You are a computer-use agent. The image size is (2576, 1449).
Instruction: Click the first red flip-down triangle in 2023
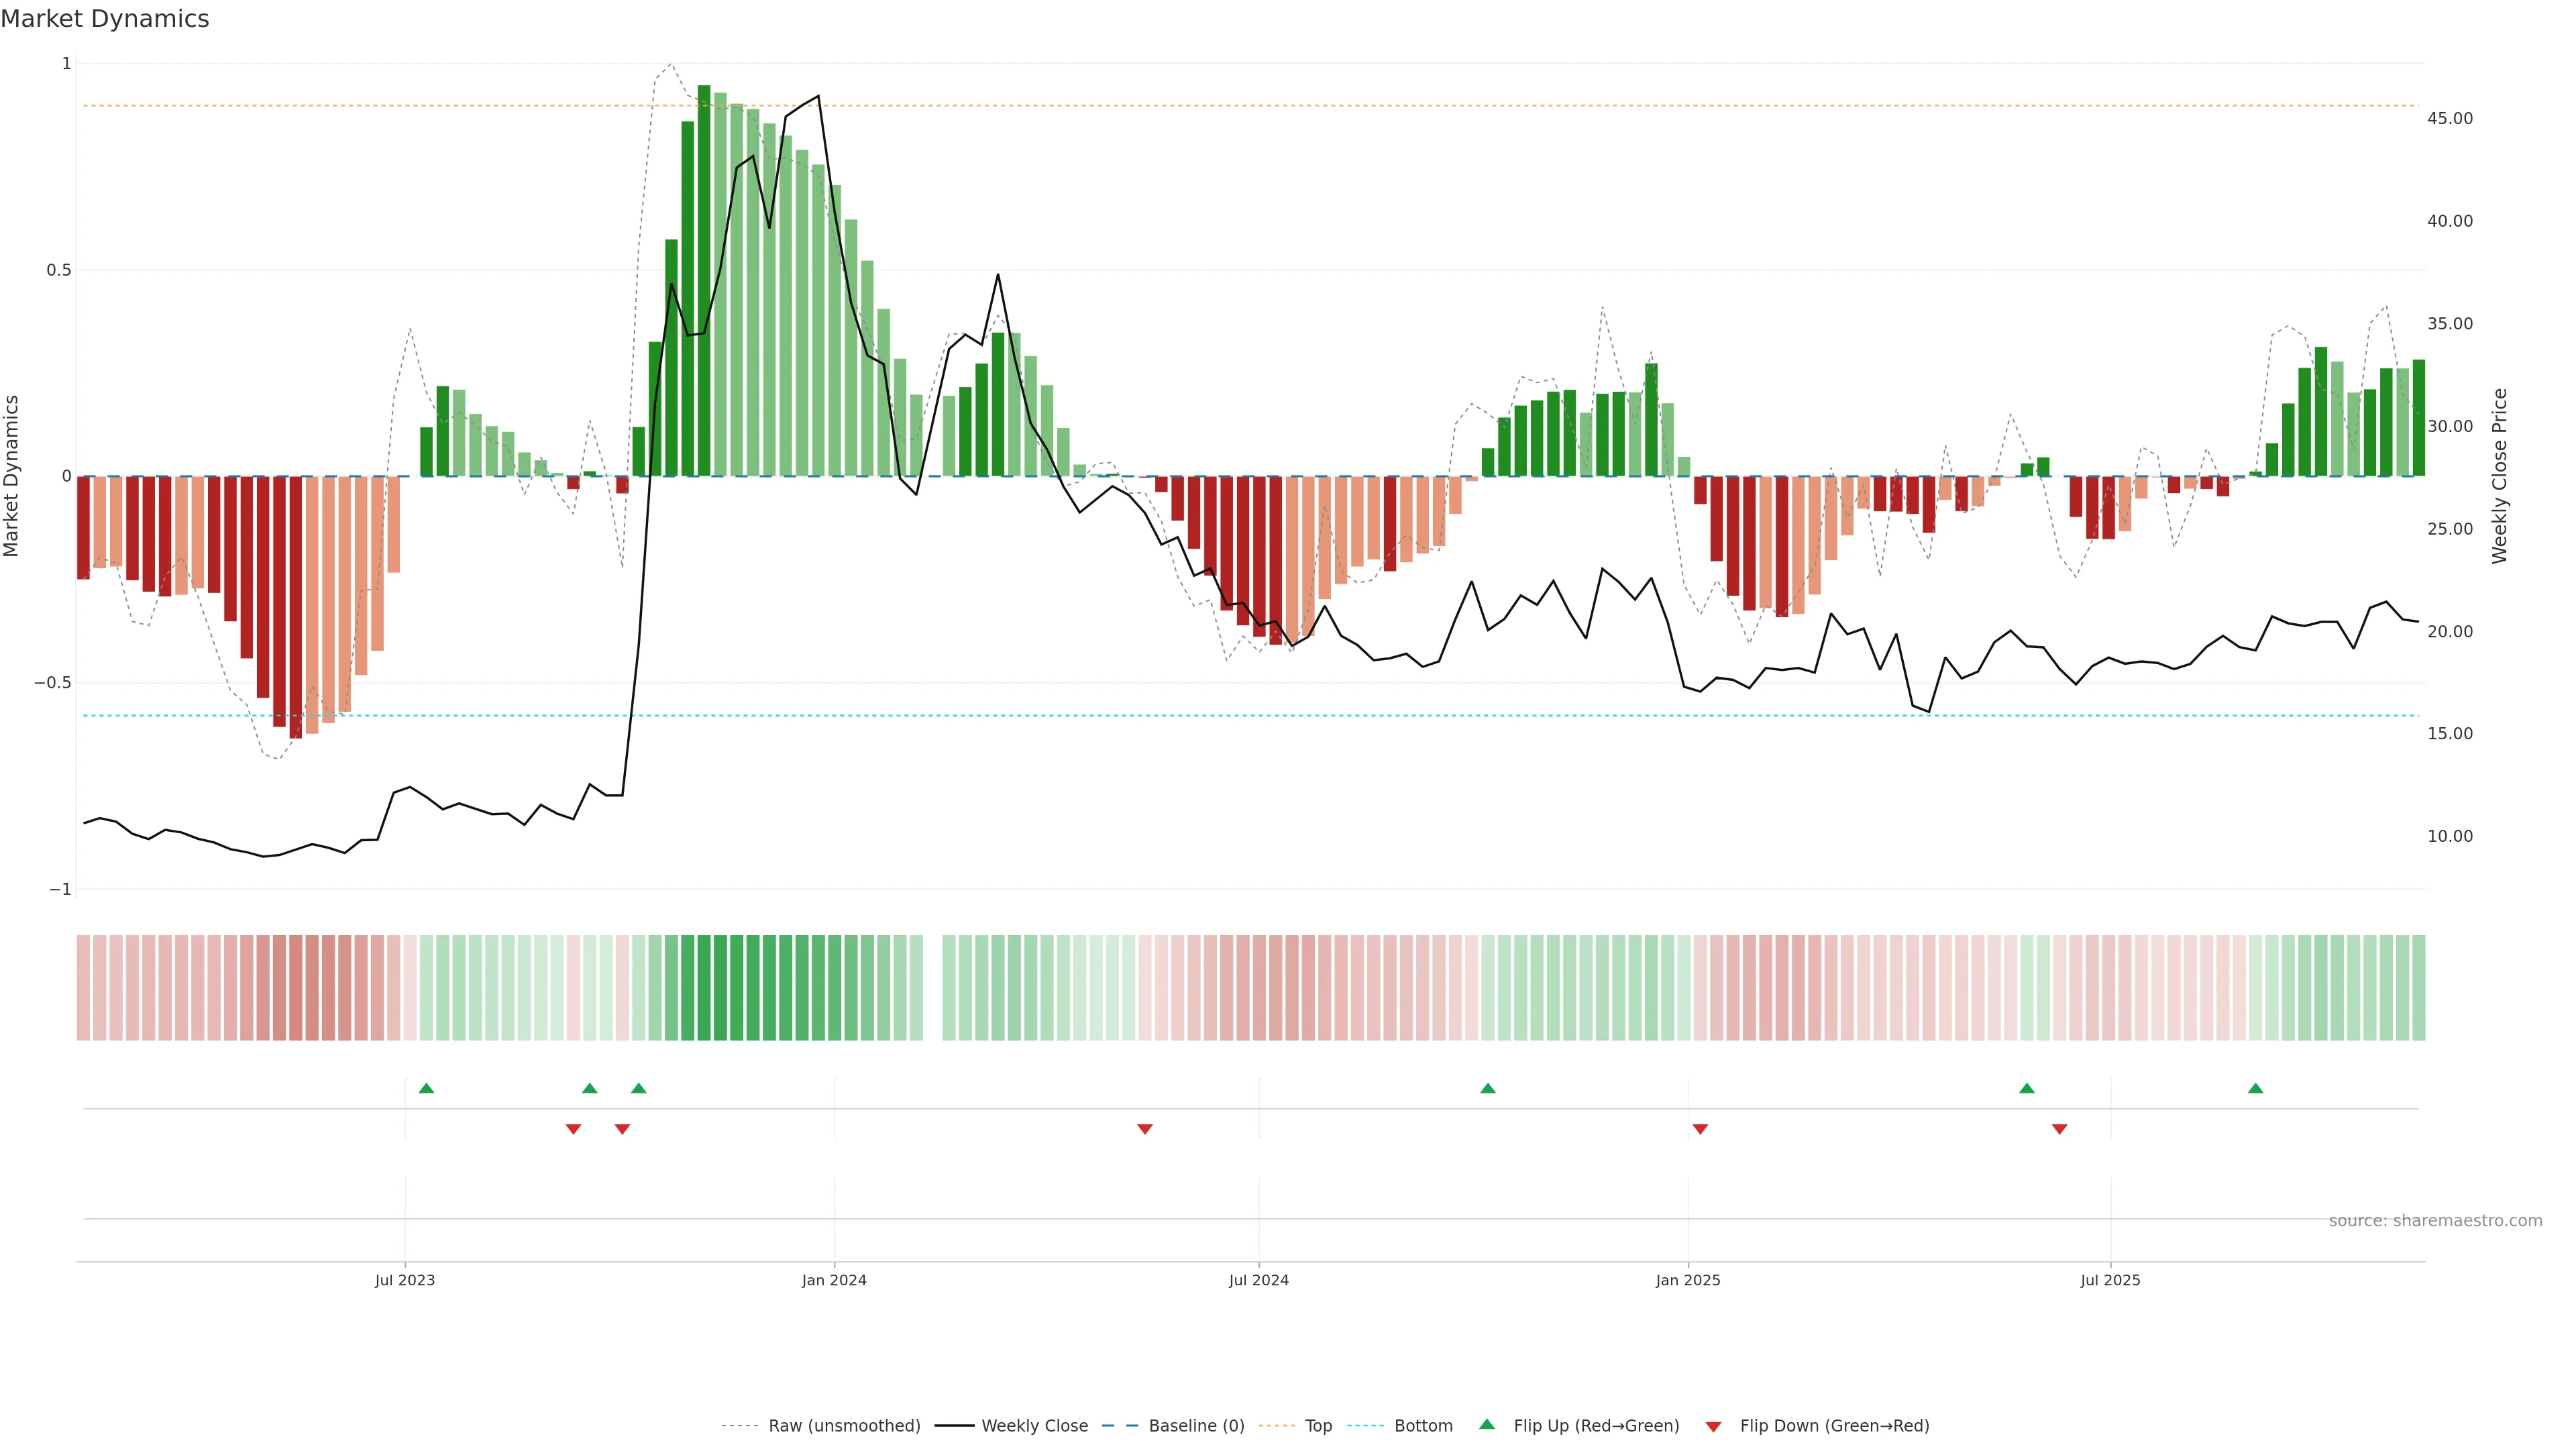(573, 1129)
